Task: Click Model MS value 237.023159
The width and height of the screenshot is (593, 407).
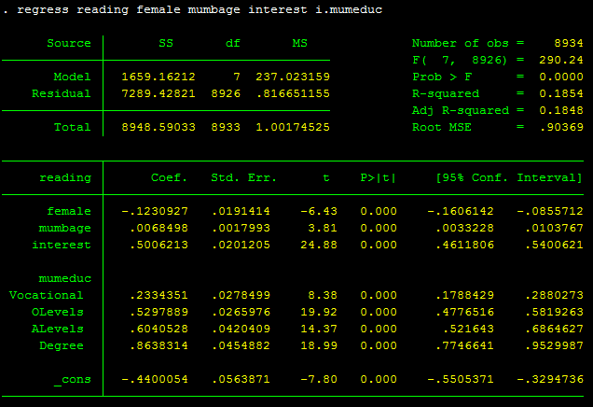Action: coord(293,77)
